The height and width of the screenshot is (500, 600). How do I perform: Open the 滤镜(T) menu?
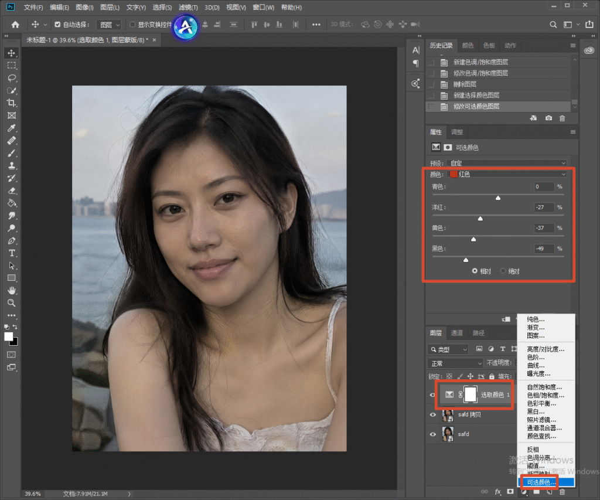[x=188, y=7]
